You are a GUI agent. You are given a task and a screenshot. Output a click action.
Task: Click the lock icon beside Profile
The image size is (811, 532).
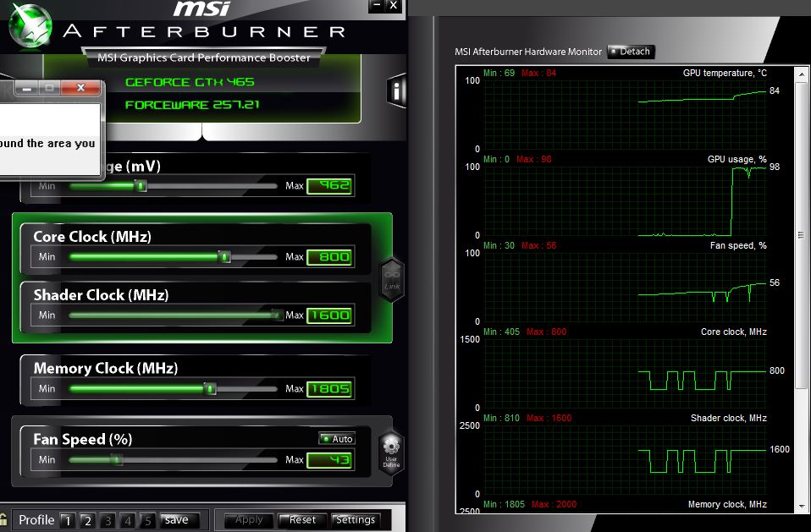[x=3, y=519]
